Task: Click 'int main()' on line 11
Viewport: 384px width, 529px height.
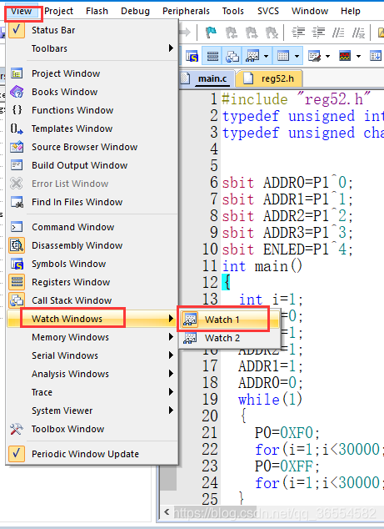Action: click(x=262, y=266)
